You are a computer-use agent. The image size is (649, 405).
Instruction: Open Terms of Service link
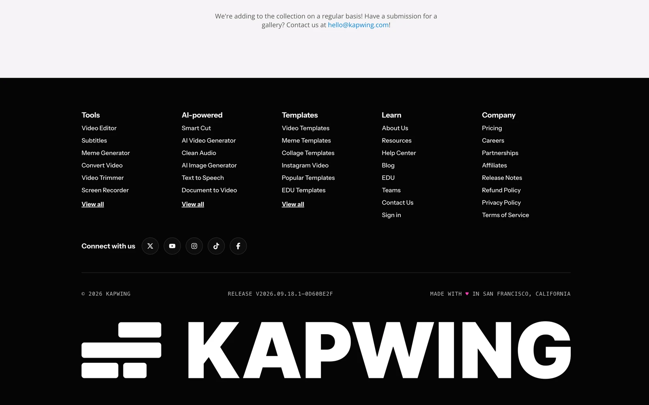(x=505, y=215)
